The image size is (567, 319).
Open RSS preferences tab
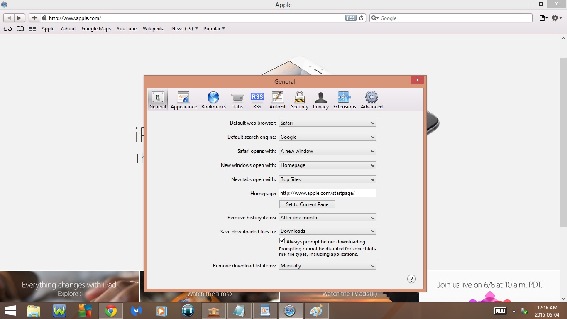pos(257,101)
